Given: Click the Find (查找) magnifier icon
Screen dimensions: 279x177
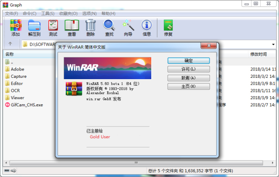Looking at the screenshot, I should pyautogui.click(x=109, y=25).
